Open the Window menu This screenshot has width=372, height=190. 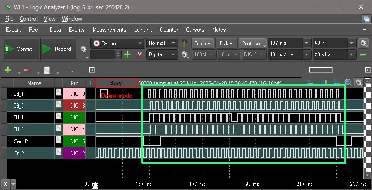tap(72, 19)
